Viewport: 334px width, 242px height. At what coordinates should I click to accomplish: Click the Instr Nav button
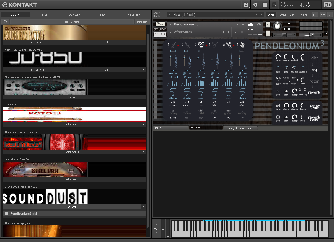(x=142, y=22)
